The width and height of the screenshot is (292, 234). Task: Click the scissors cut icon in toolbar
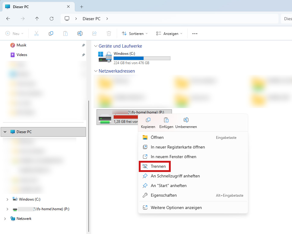pos(36,34)
